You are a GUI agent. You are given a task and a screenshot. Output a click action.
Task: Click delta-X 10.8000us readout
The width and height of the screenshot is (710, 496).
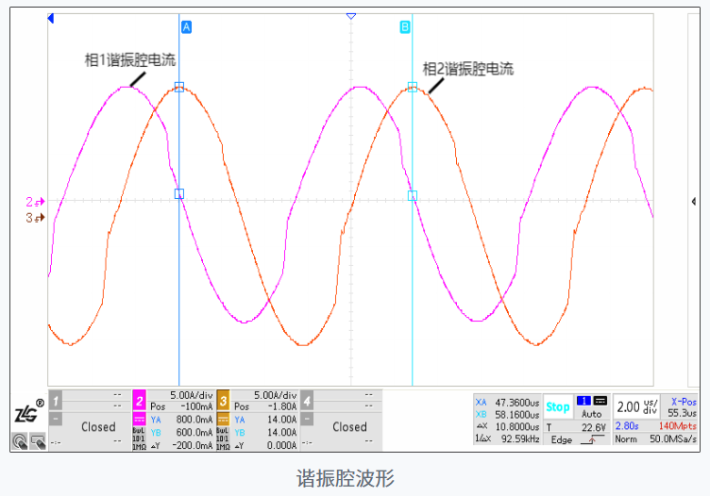tap(507, 427)
